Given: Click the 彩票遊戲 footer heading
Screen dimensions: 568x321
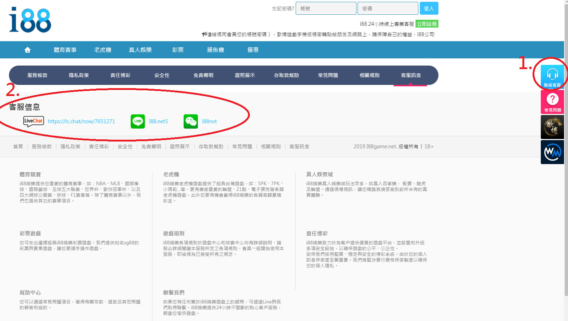Looking at the screenshot, I should (30, 234).
